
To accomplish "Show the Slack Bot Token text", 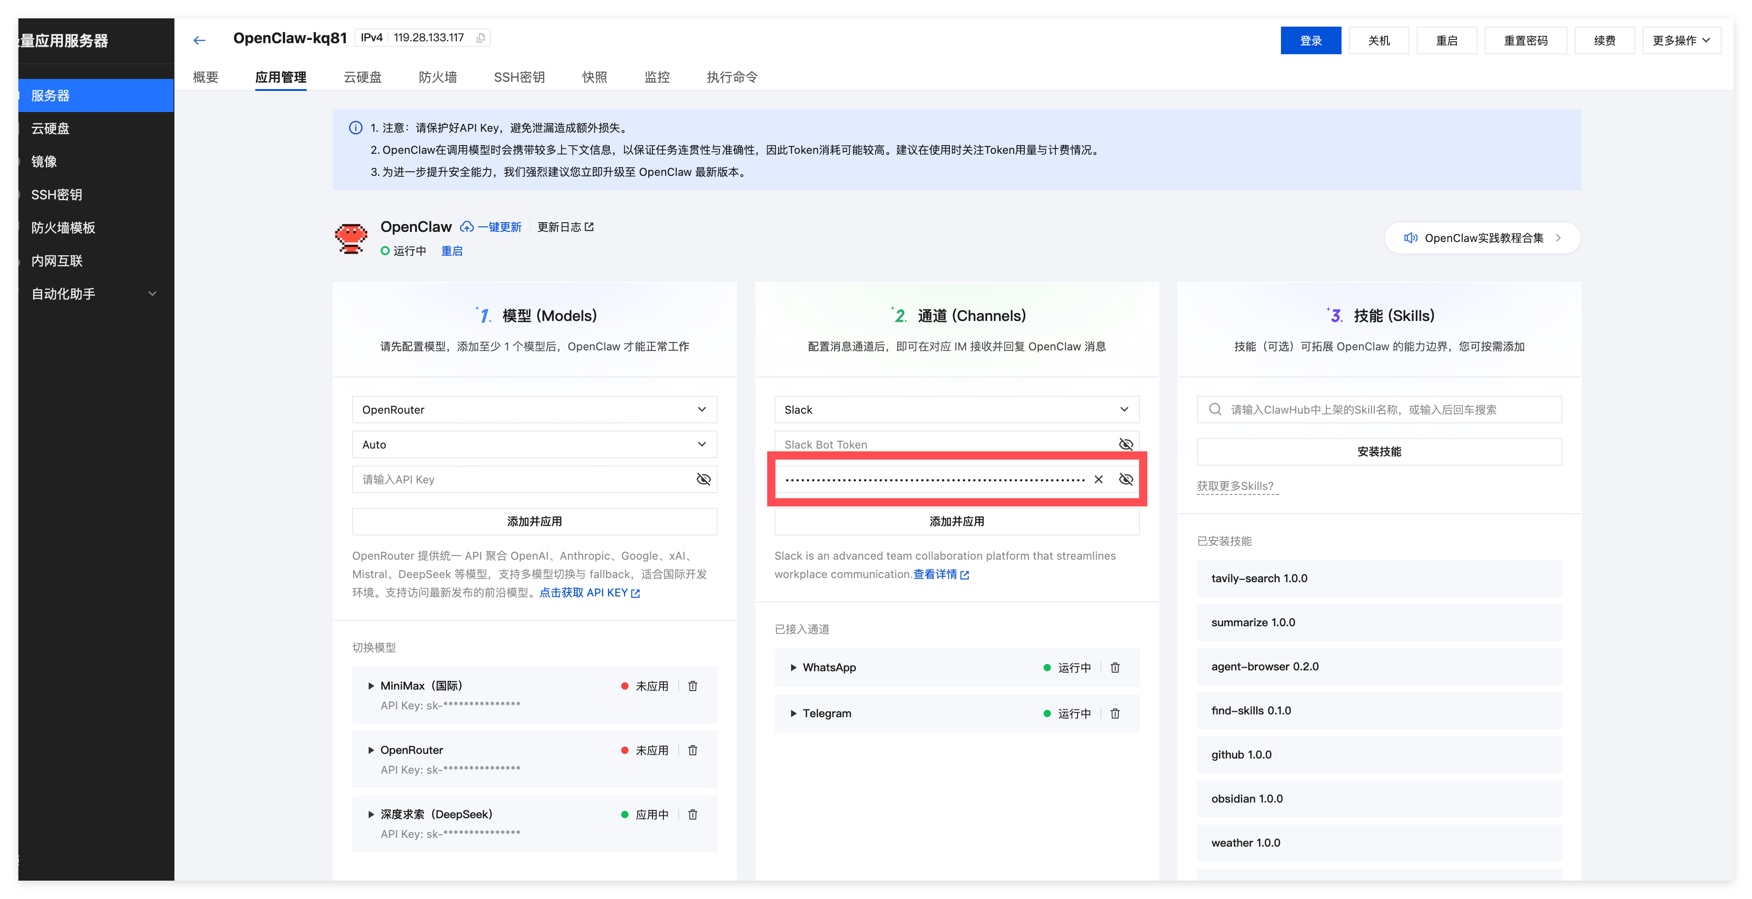I will click(x=1126, y=445).
